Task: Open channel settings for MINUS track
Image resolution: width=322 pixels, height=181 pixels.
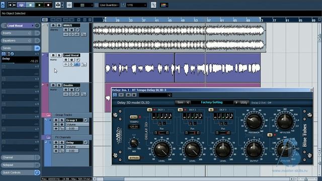Action: 77,30
